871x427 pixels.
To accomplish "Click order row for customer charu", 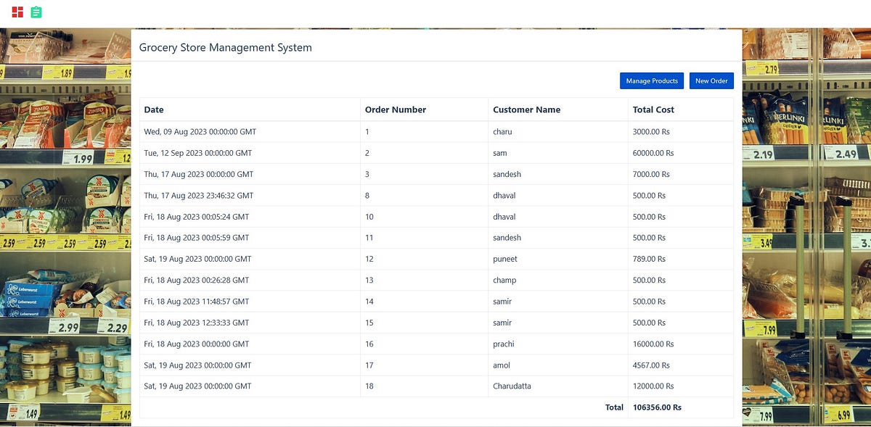I will 435,131.
